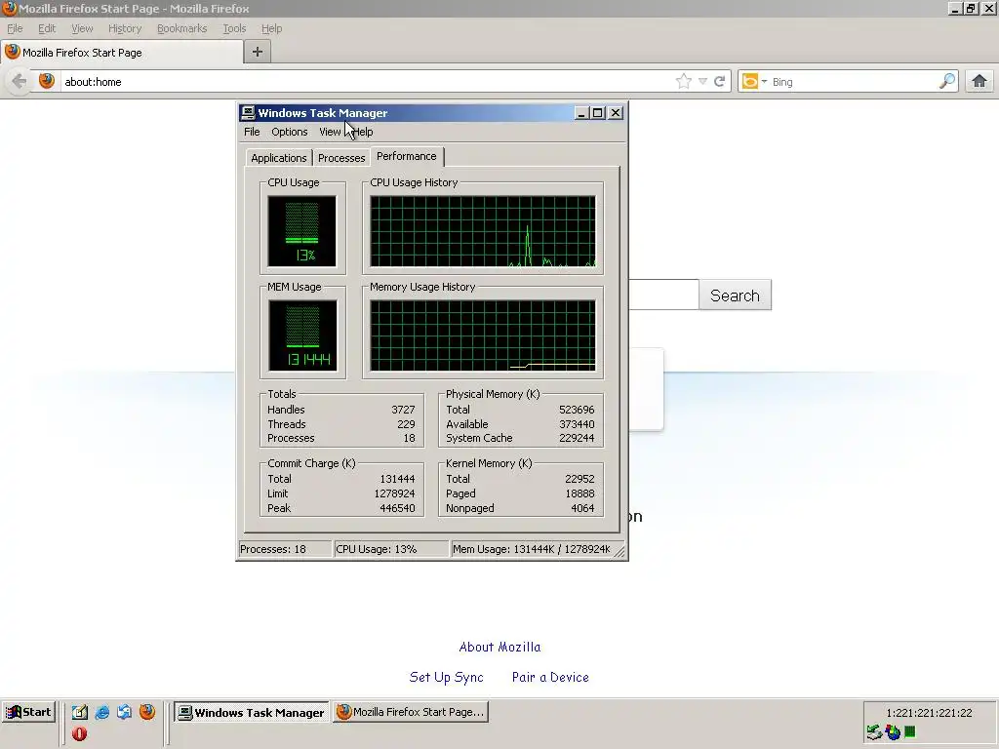Open a new tab with plus button
This screenshot has width=999, height=749.
pos(258,53)
